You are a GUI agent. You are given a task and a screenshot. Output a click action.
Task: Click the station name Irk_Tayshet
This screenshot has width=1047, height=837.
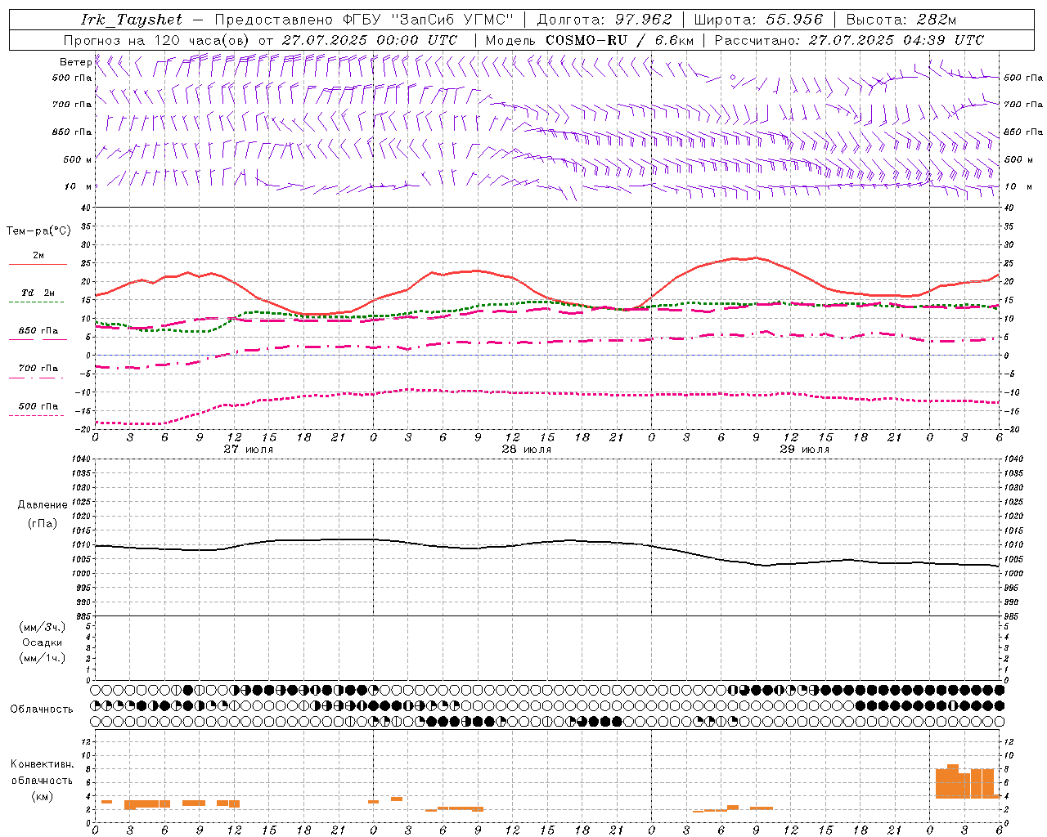point(132,20)
